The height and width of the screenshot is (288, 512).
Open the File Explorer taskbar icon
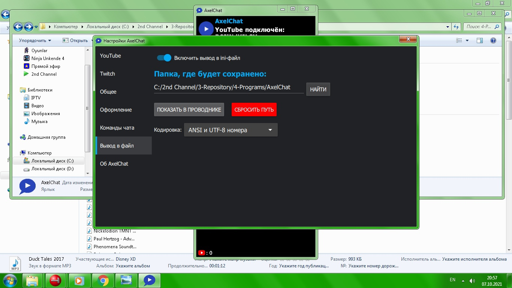coord(33,280)
